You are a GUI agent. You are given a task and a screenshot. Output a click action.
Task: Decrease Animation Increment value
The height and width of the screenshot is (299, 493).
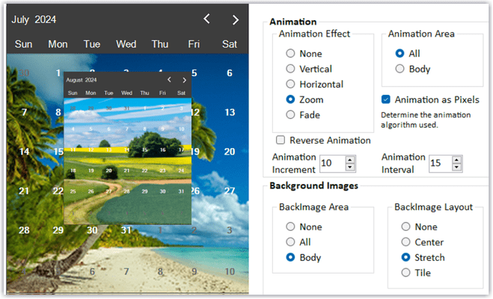349,167
